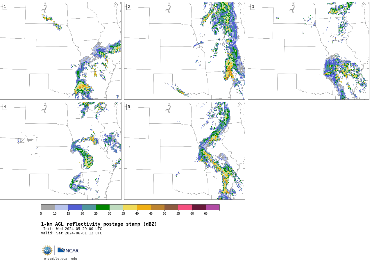This screenshot has height=262, width=372.
Task: Click the pale green 30-35 dBZ swatch
Action: tap(117, 207)
